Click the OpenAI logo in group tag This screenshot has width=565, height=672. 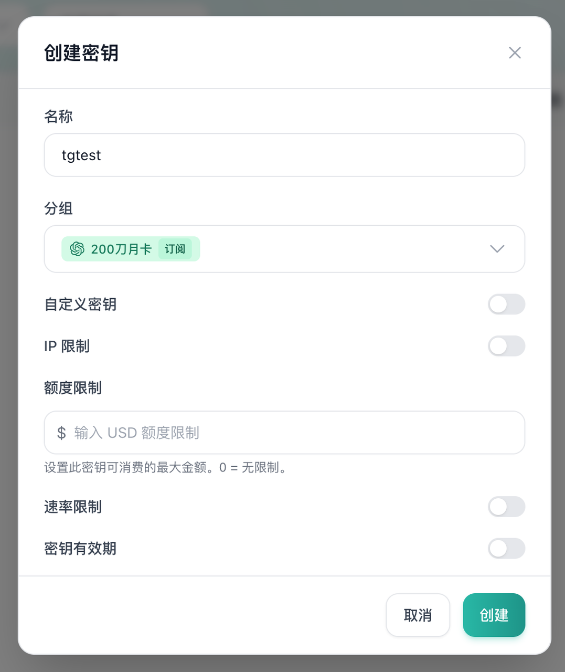77,249
